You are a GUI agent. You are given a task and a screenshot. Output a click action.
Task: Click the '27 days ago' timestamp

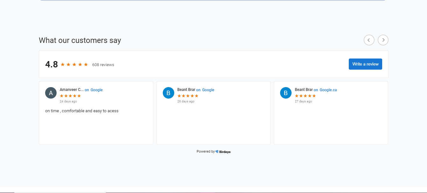pyautogui.click(x=303, y=101)
